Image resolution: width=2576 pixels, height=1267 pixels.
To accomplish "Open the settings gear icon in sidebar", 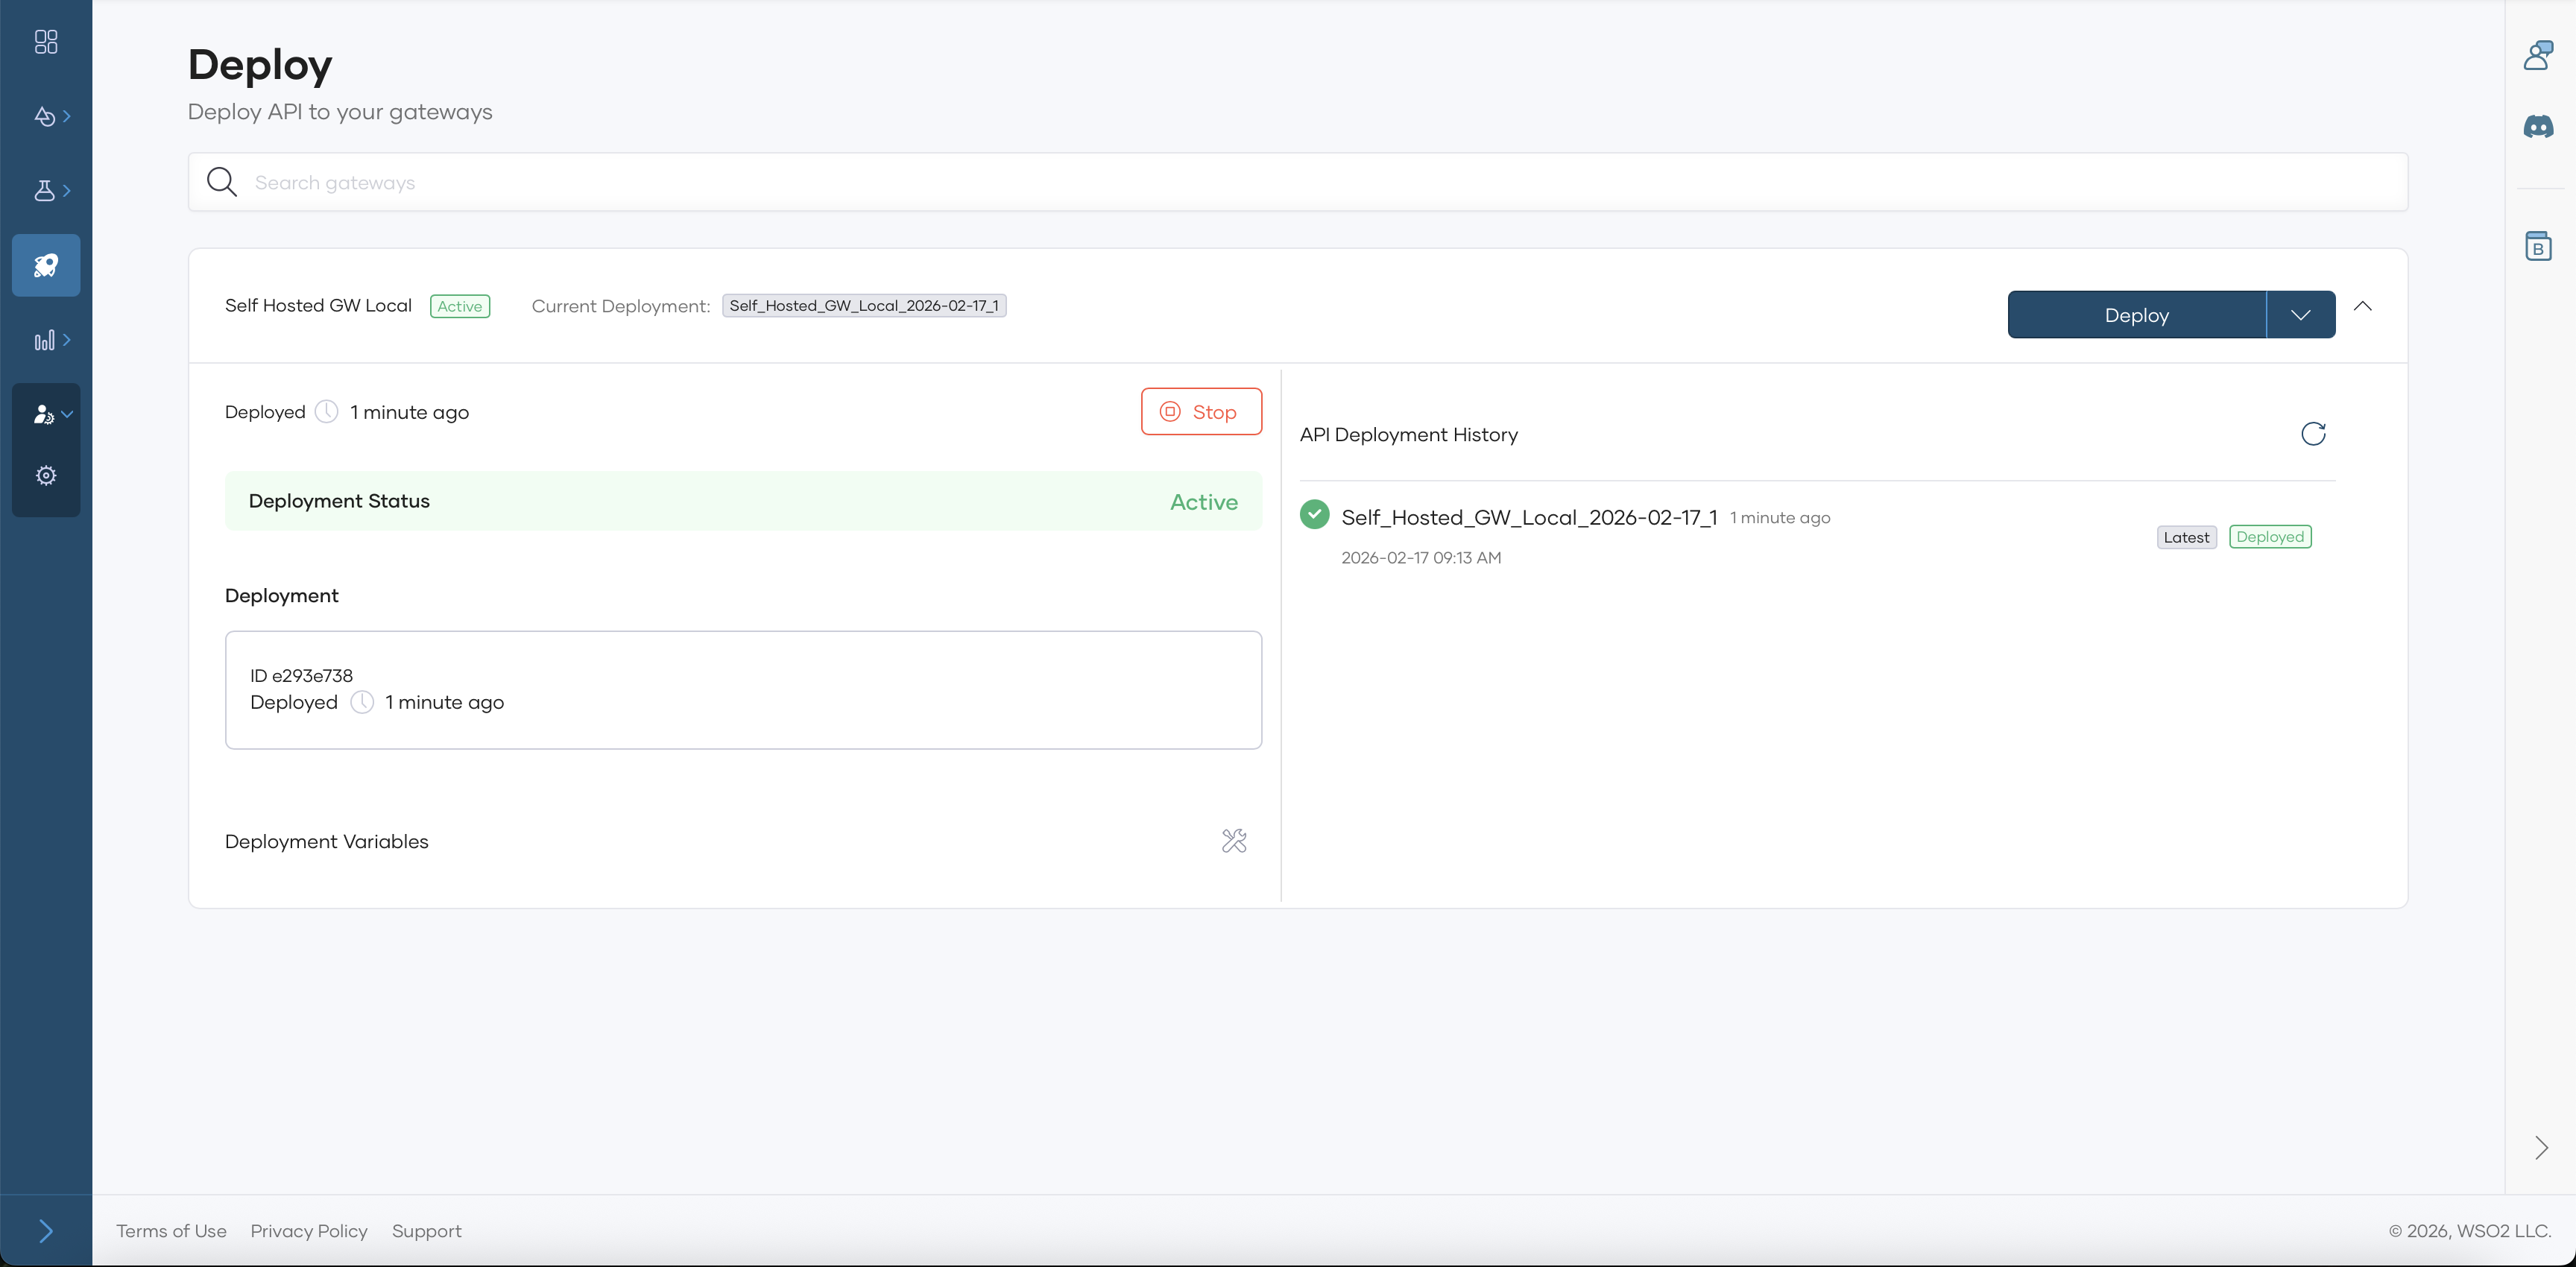I will click(46, 475).
